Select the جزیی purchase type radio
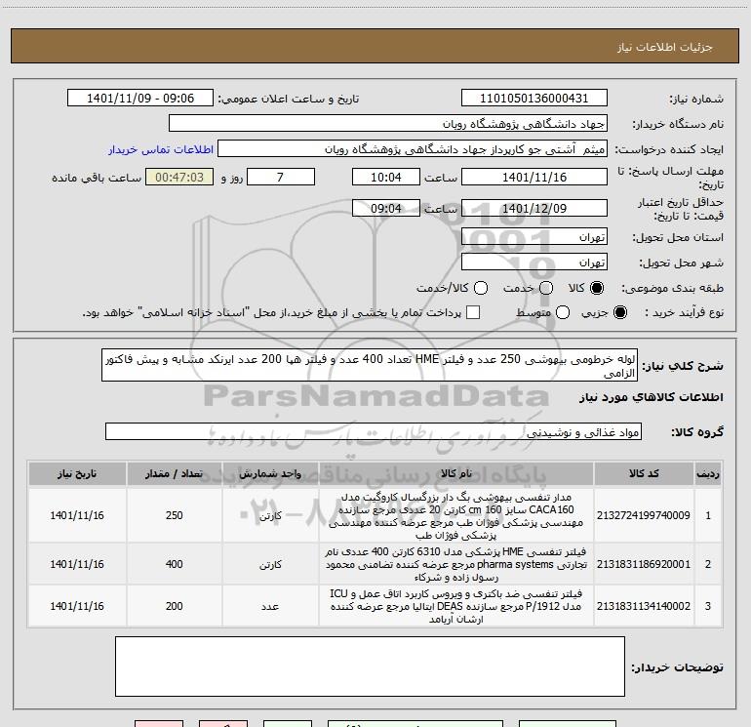This screenshot has width=751, height=727. click(x=619, y=312)
